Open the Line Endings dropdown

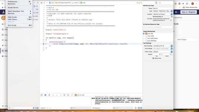click(x=163, y=49)
